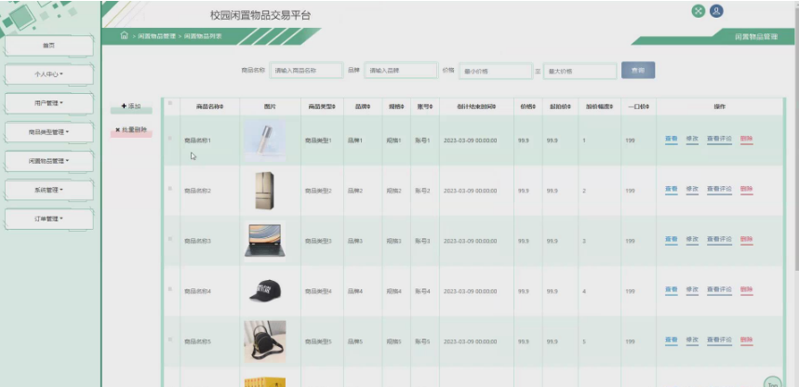Open the laptop thumbnail of 商品名称3
Screen dimensions: 799x387
[265, 241]
